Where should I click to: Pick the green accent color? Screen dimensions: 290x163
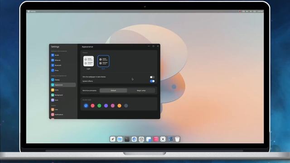99,105
